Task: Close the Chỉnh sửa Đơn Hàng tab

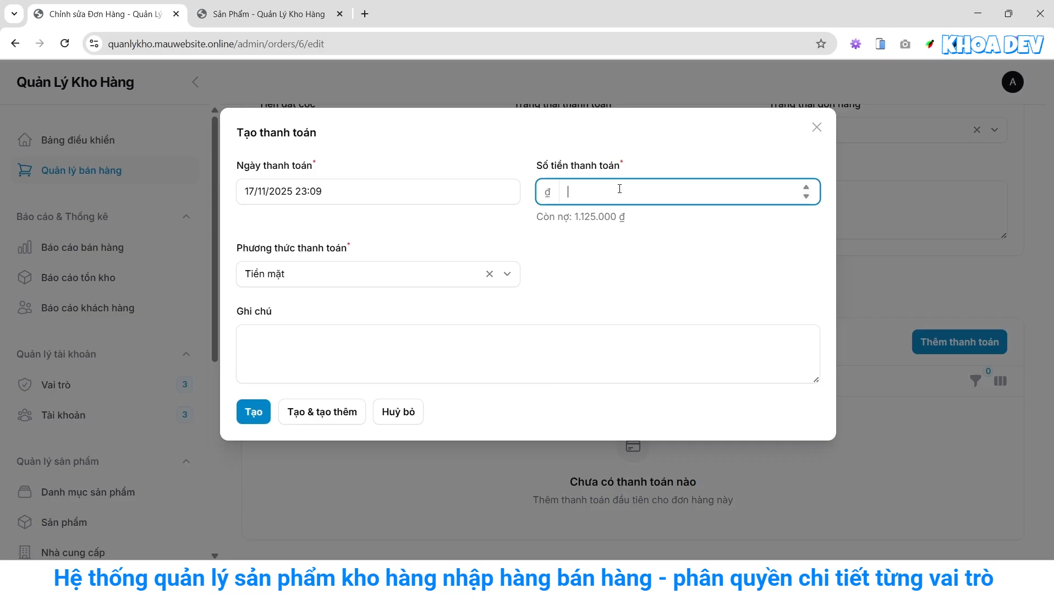Action: coord(176,14)
